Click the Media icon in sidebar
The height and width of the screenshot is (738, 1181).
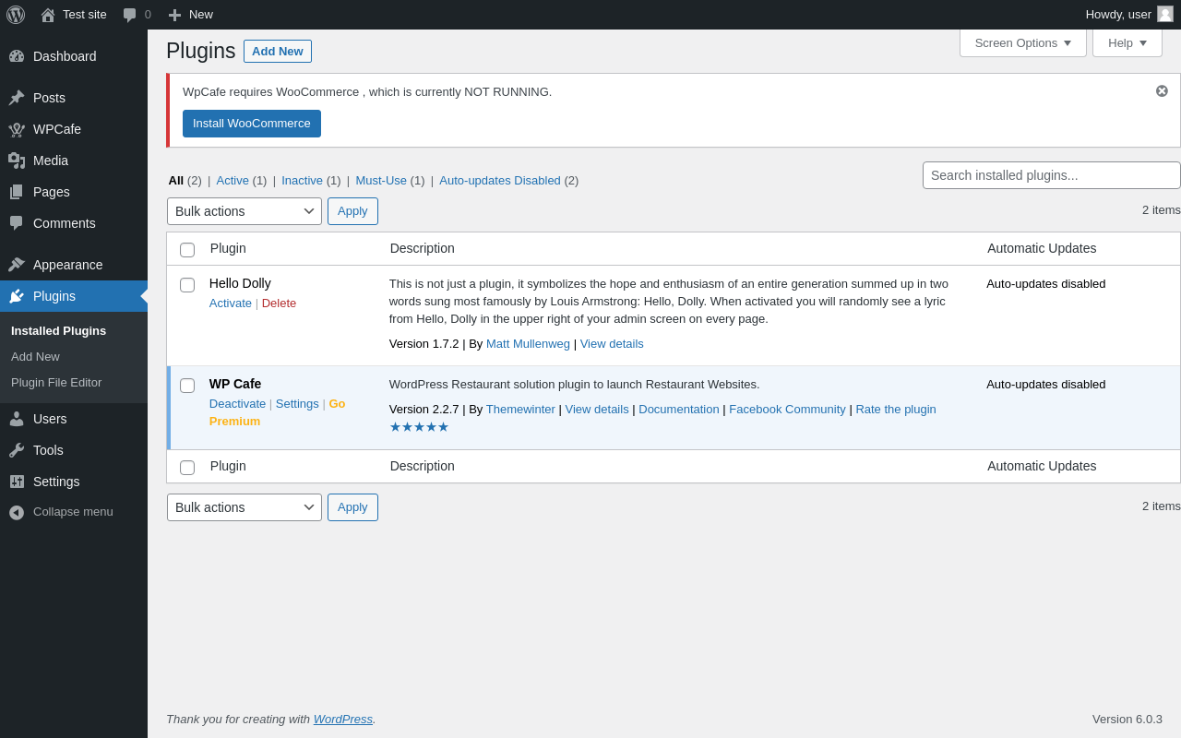point(17,161)
